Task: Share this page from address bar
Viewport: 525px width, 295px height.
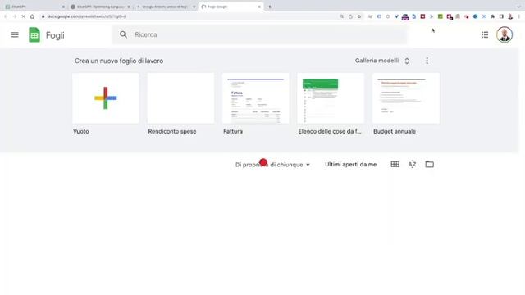Action: coord(350,16)
